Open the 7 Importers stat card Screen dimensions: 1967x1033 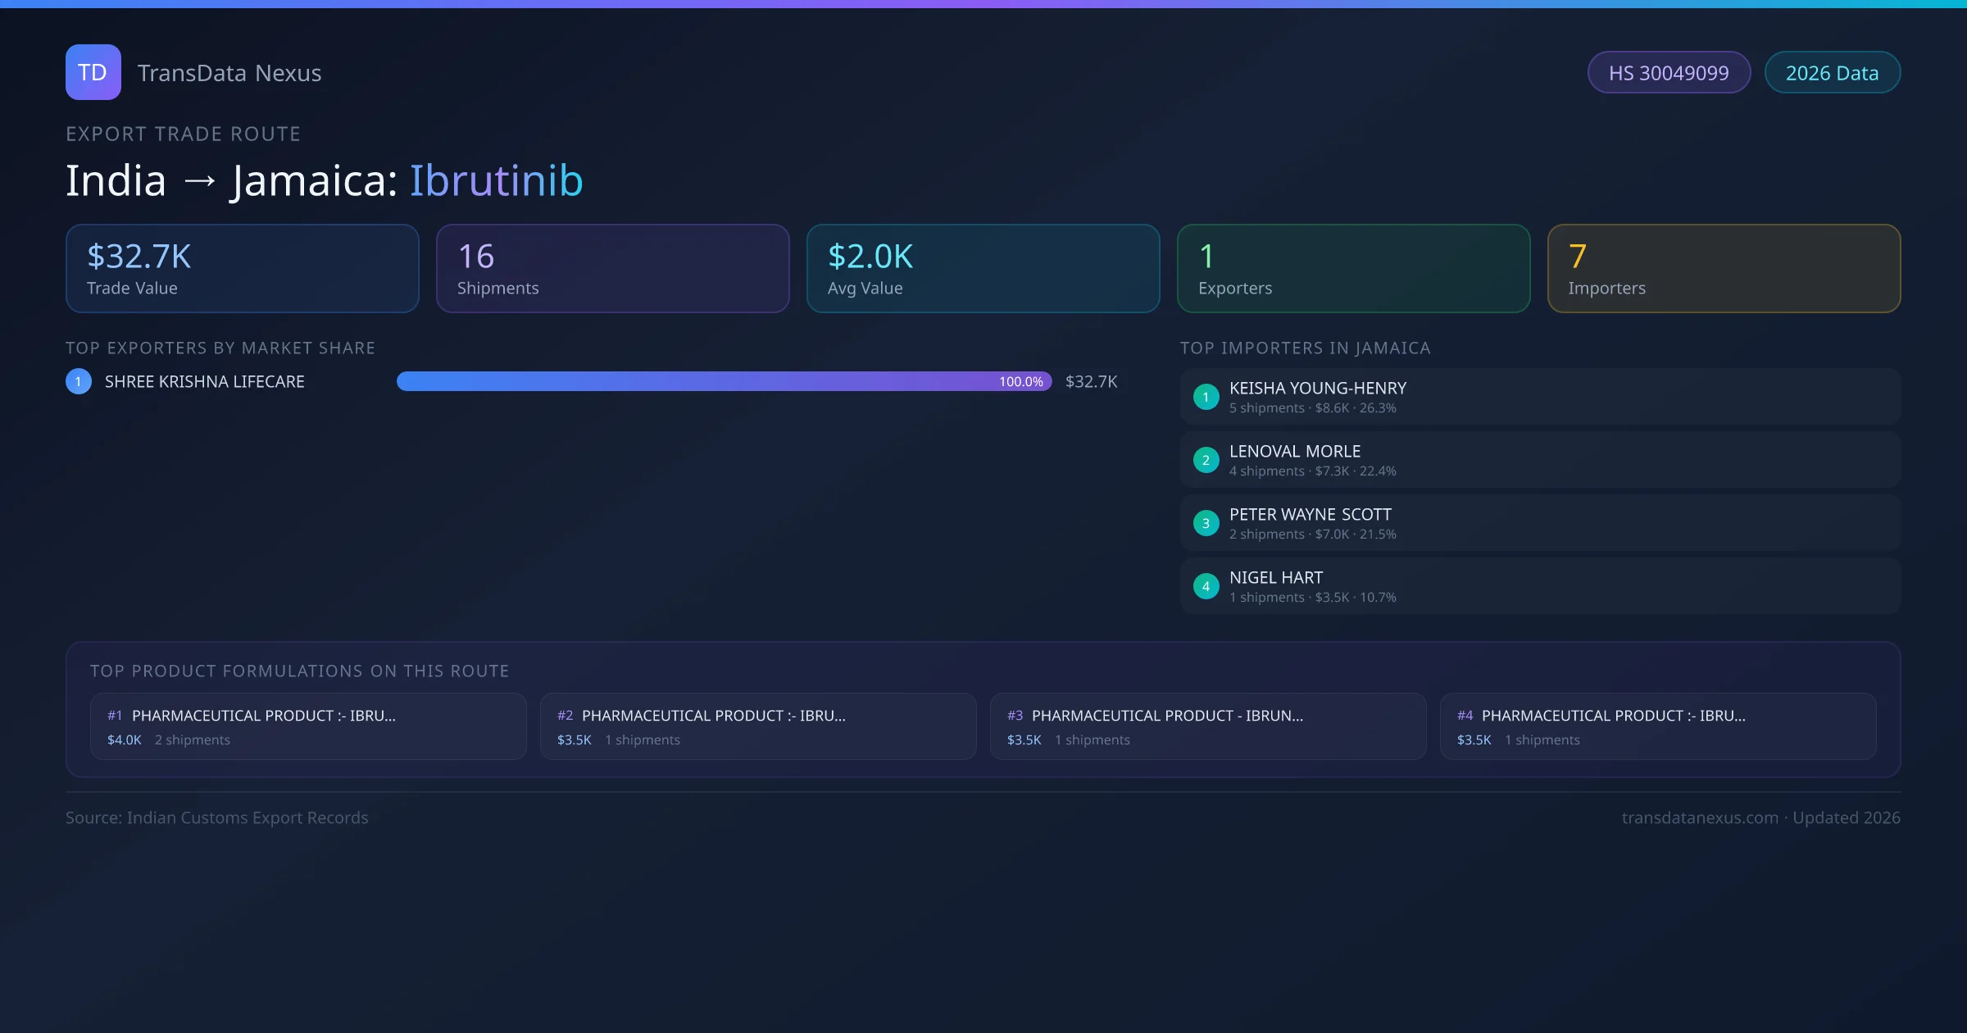[x=1724, y=269]
